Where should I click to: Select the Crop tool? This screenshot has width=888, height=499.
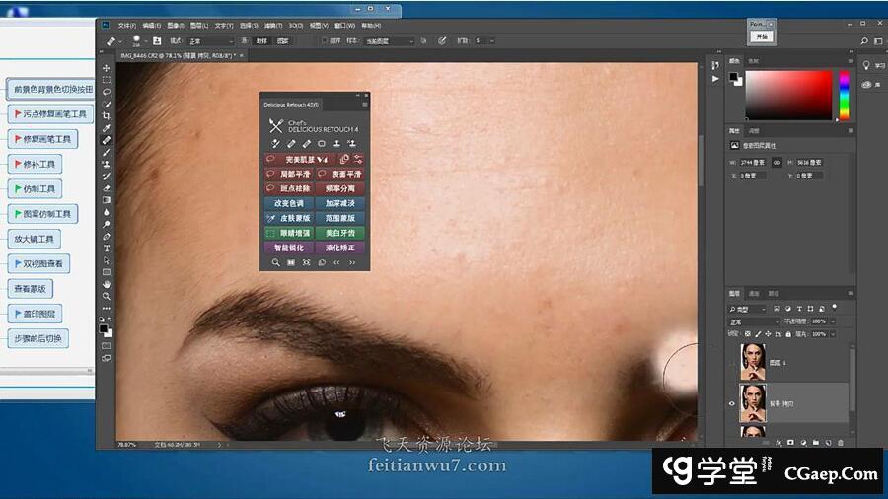[x=107, y=115]
